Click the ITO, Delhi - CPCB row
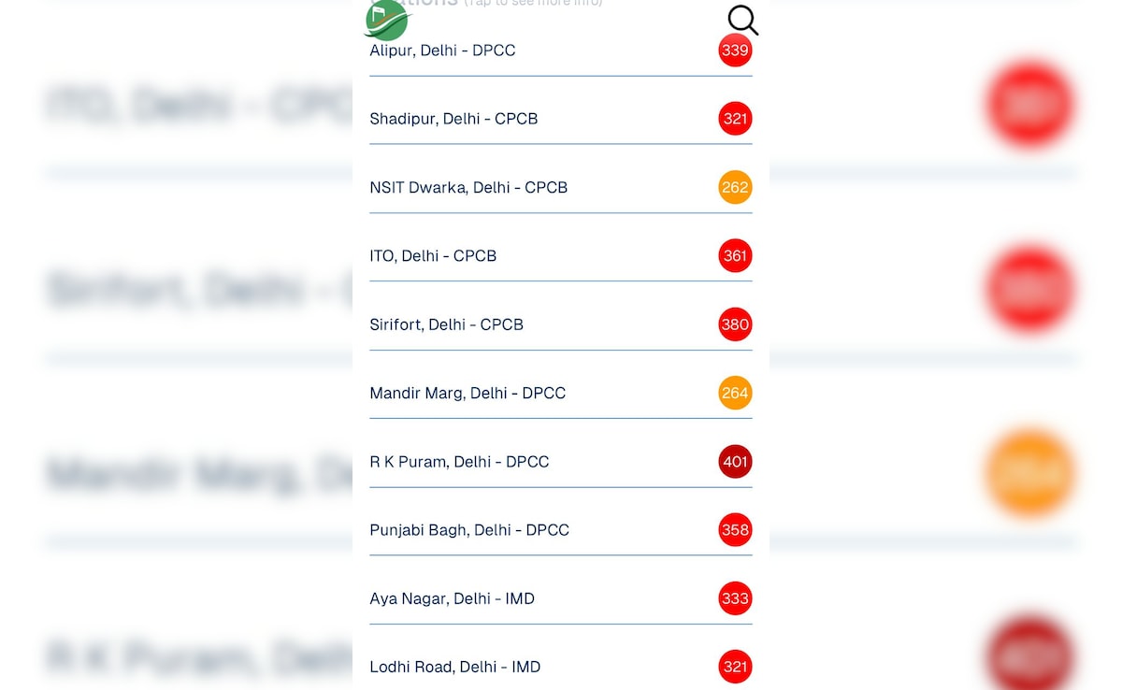The image size is (1122, 690). [x=433, y=255]
